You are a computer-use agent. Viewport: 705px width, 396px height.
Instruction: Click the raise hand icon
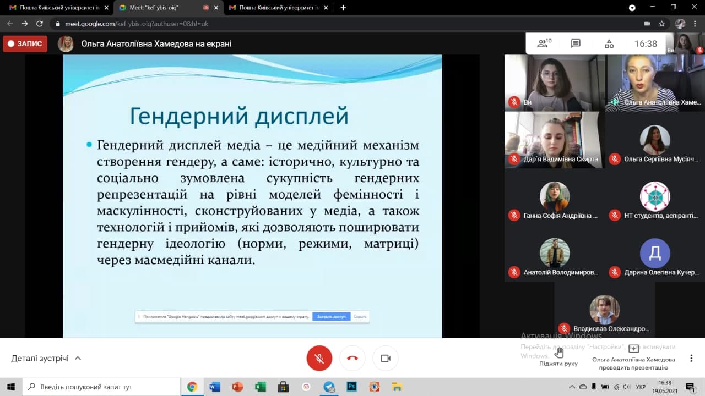[x=558, y=353]
